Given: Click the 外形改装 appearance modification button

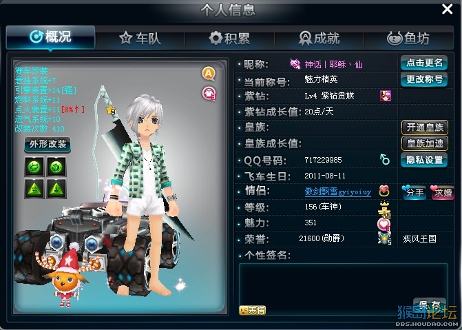Looking at the screenshot, I should click(x=48, y=144).
